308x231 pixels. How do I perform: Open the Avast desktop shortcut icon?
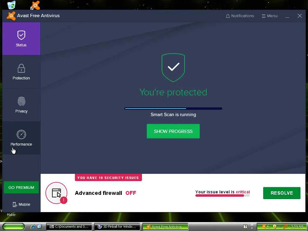[35, 5]
